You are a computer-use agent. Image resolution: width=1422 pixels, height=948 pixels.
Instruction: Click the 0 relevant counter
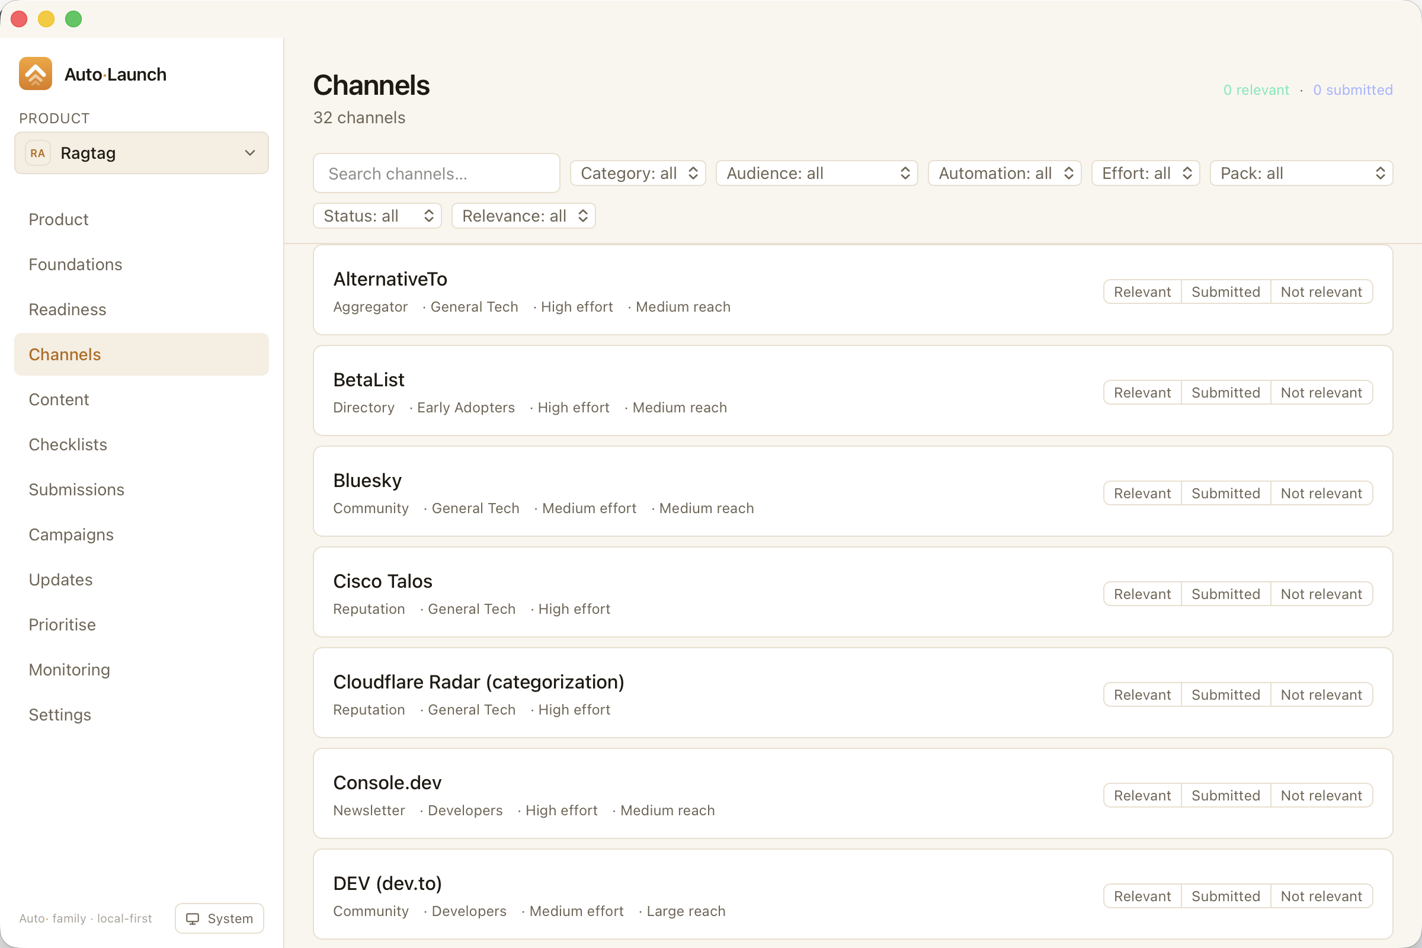(1256, 90)
